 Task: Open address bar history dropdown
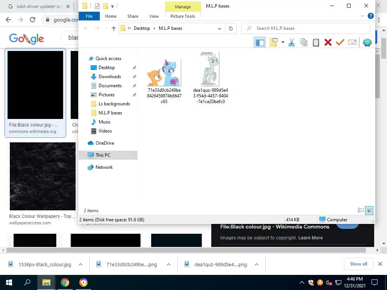[220, 29]
